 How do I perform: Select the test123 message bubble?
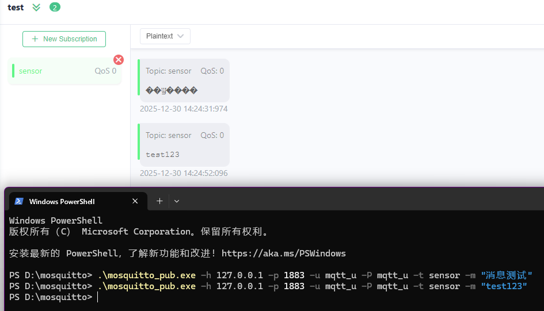[184, 145]
